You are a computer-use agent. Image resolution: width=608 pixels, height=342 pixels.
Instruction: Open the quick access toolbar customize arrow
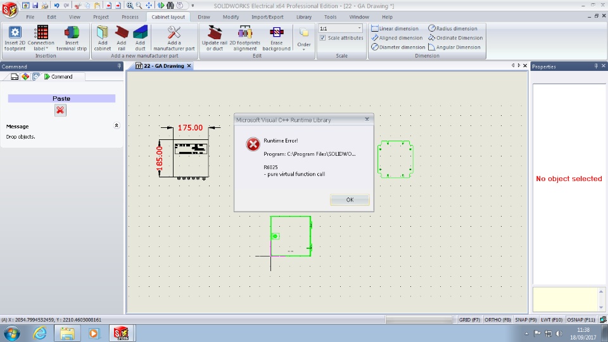[193, 6]
